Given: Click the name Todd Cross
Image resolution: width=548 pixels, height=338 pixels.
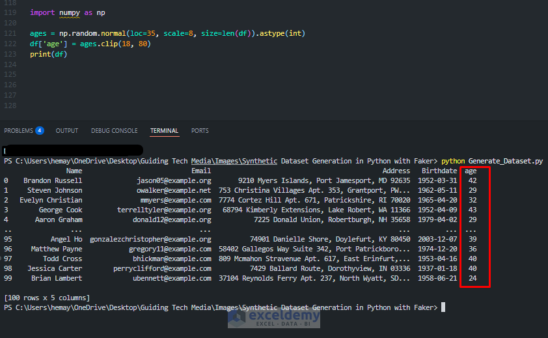Looking at the screenshot, I should click(62, 259).
